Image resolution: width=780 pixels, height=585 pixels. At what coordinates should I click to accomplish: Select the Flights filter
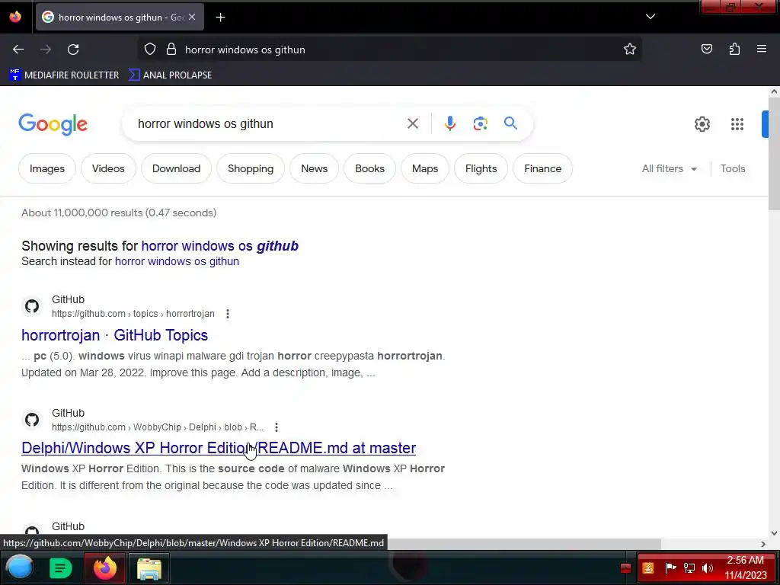click(481, 168)
